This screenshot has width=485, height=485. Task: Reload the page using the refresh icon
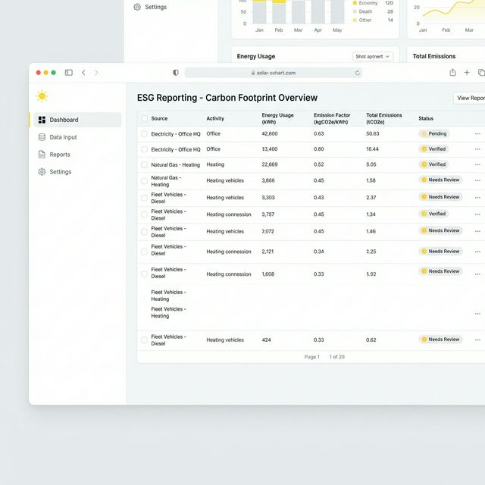pos(357,73)
